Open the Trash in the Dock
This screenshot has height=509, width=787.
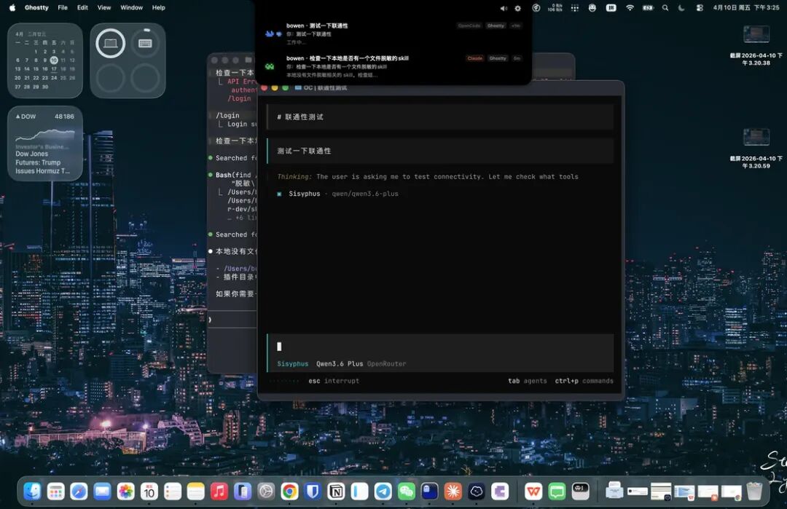click(x=754, y=492)
